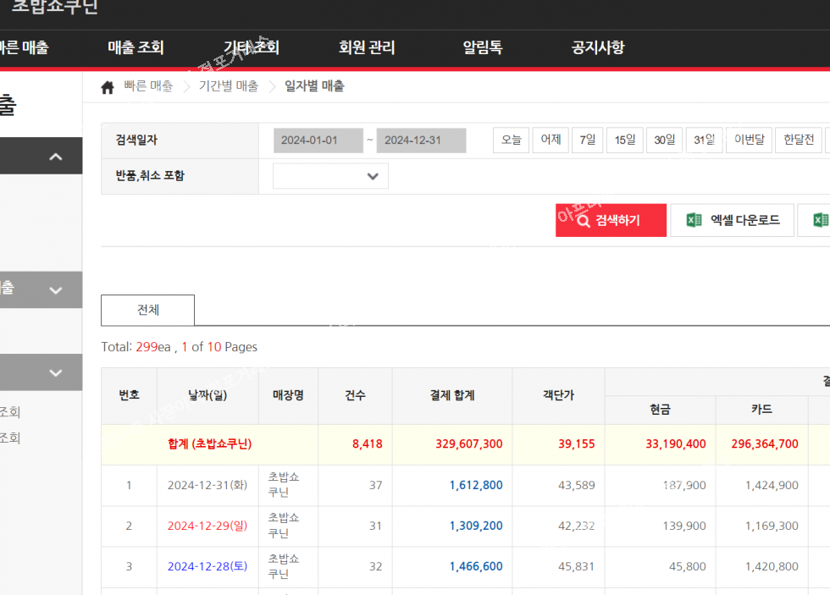Go to 빠른 매출 breadcrumb link
This screenshot has height=595, width=830.
148,86
